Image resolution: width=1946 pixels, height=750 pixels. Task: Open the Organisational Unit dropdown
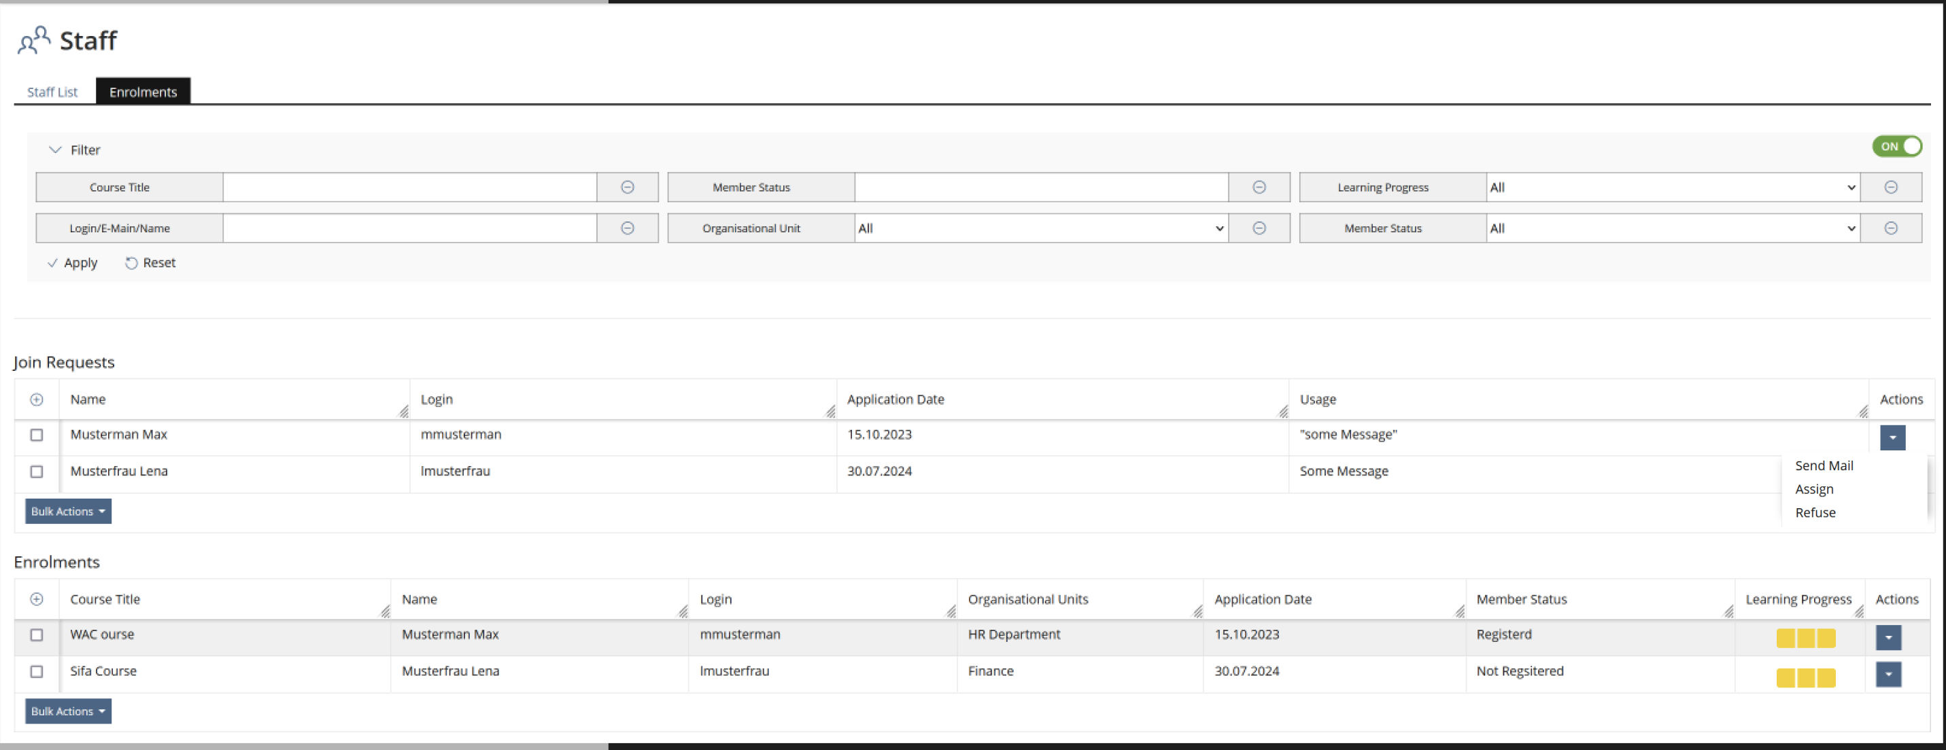1041,228
